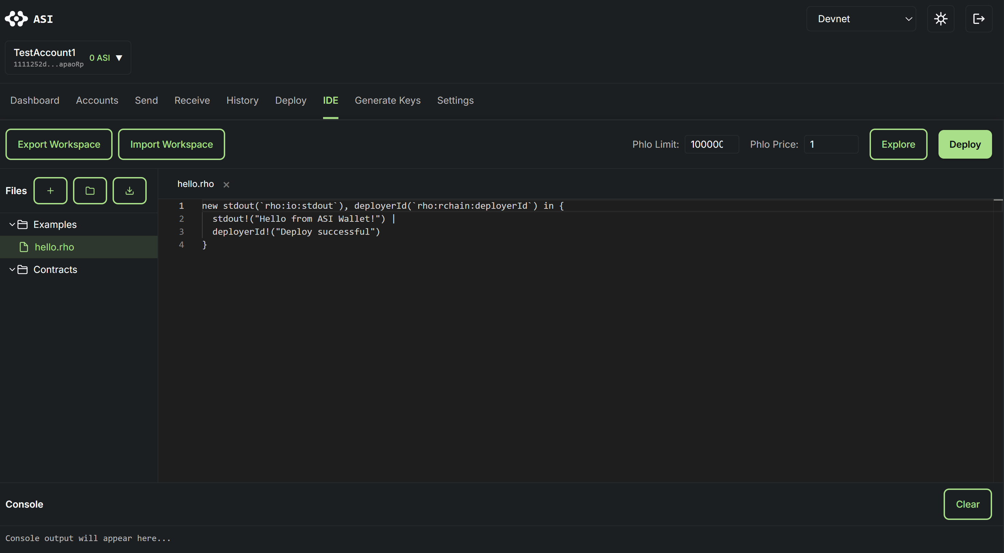Collapse the Examples folder tree
Screen dimensions: 1004x553
click(11, 224)
